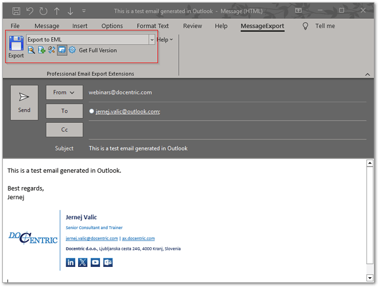Open the X social icon in signature
Screen dimensions: 378x287
(83, 262)
